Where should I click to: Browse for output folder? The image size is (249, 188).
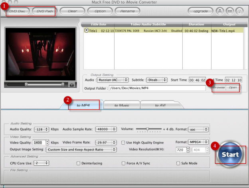(219, 88)
